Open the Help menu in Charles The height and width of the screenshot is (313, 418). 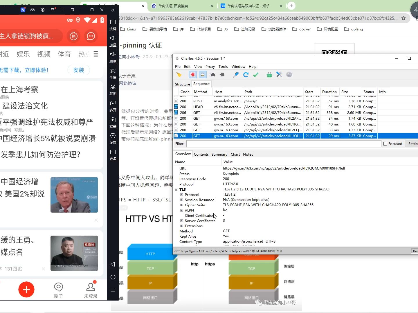(x=253, y=67)
